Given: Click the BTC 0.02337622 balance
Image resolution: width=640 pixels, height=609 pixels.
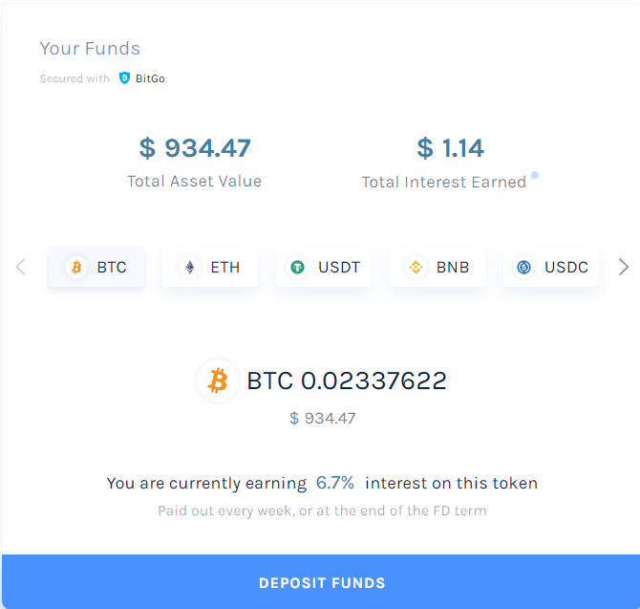Looking at the screenshot, I should (347, 381).
